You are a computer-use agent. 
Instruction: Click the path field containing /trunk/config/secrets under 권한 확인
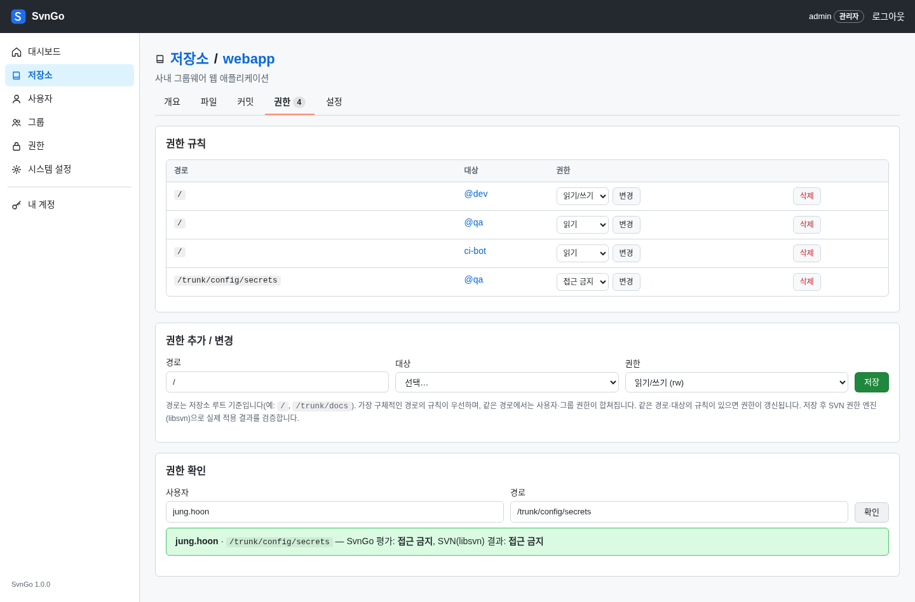[x=679, y=512]
